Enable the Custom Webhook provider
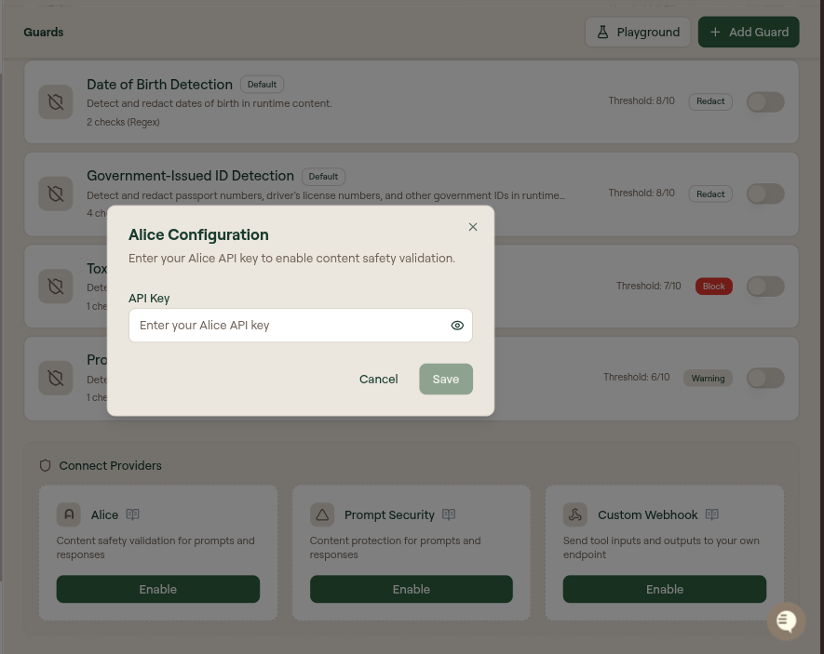The width and height of the screenshot is (824, 654). point(665,589)
